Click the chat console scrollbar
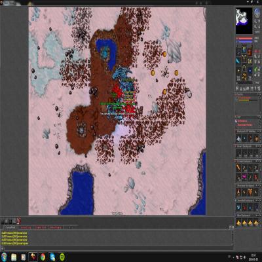The image size is (262, 262). click(x=232, y=238)
